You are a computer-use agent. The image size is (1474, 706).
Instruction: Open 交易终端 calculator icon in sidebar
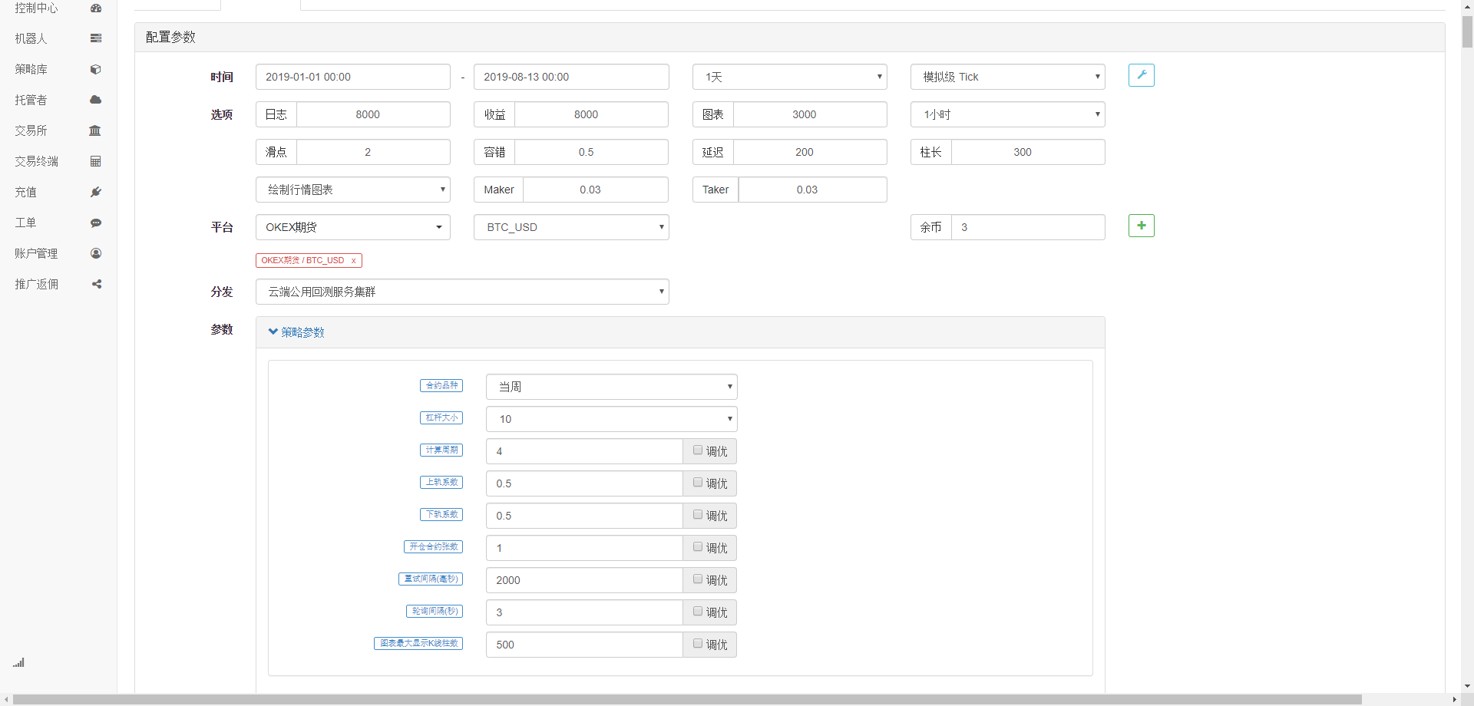pos(96,161)
